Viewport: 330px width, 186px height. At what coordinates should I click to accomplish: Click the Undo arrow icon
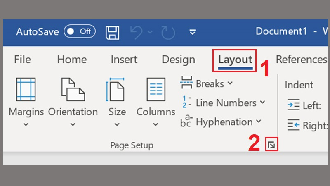137,33
